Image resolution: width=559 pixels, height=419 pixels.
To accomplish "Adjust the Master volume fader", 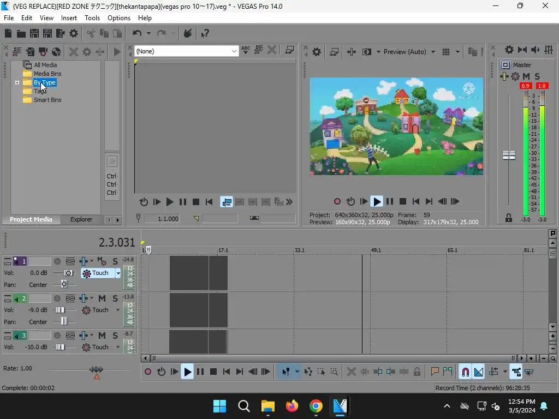I will click(509, 155).
